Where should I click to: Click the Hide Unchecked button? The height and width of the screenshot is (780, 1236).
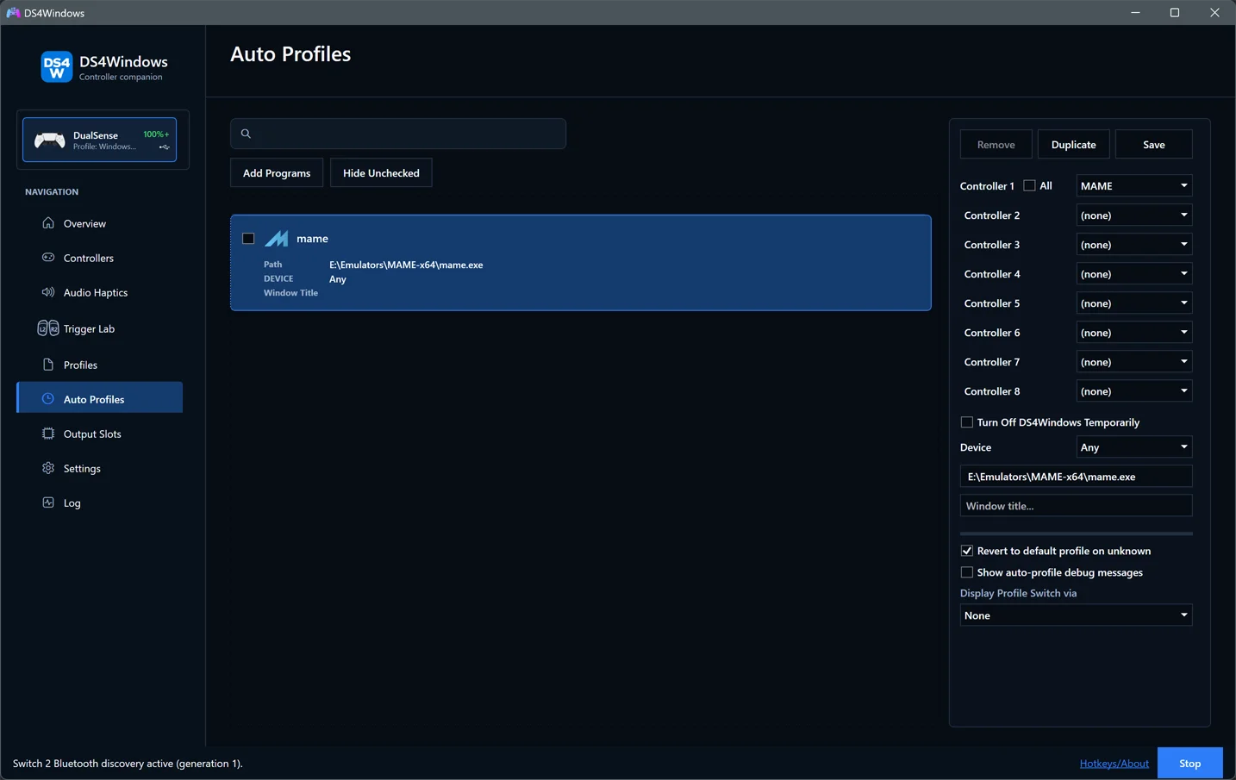point(381,173)
